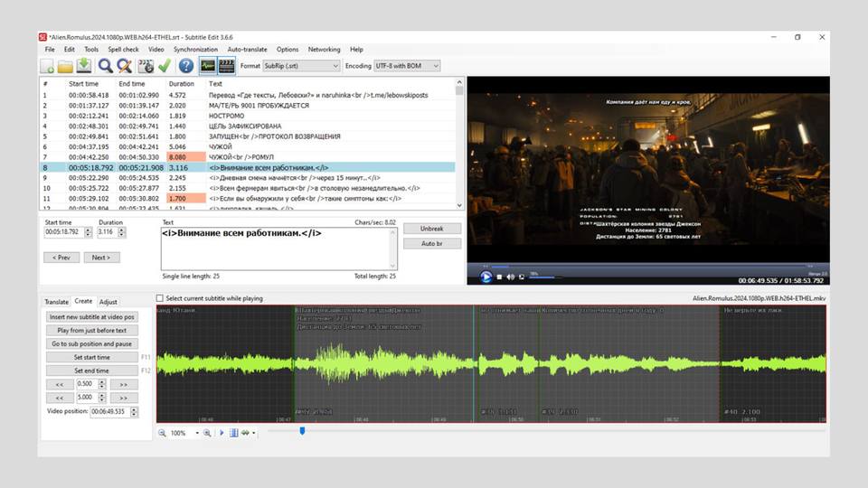The width and height of the screenshot is (868, 488).
Task: Play selection with waveform blue play icon
Action: (x=222, y=433)
